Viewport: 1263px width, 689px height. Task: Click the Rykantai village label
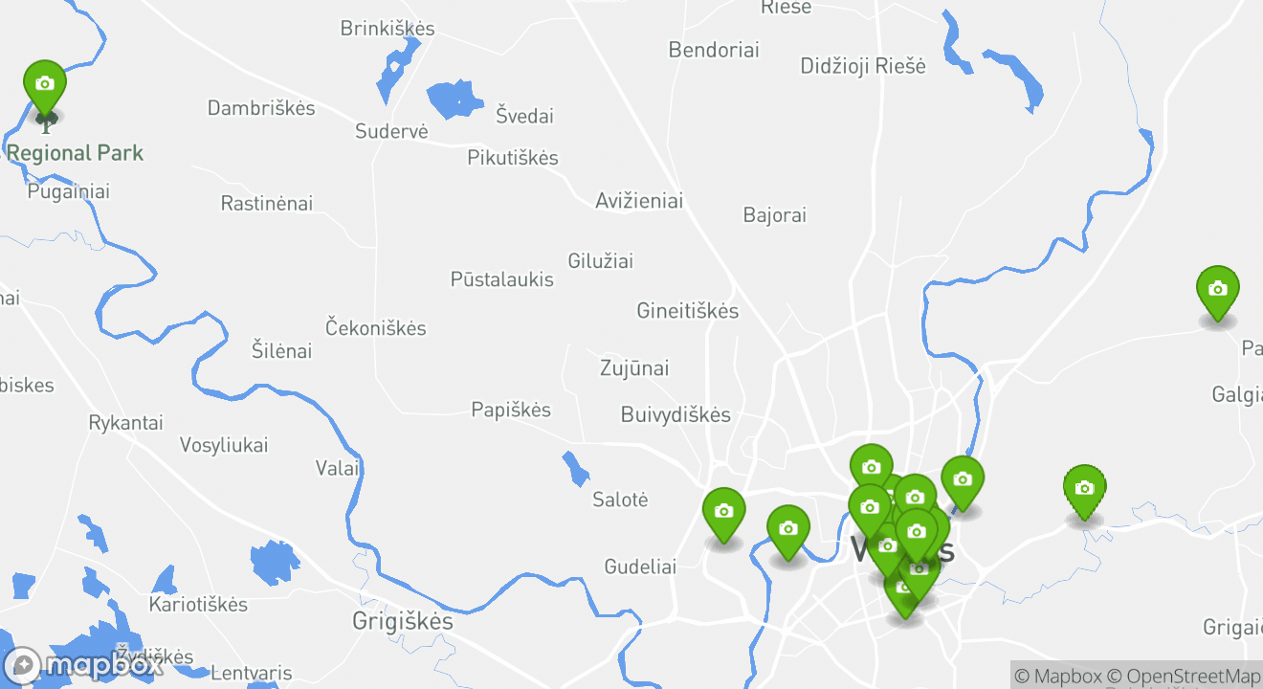tap(125, 423)
